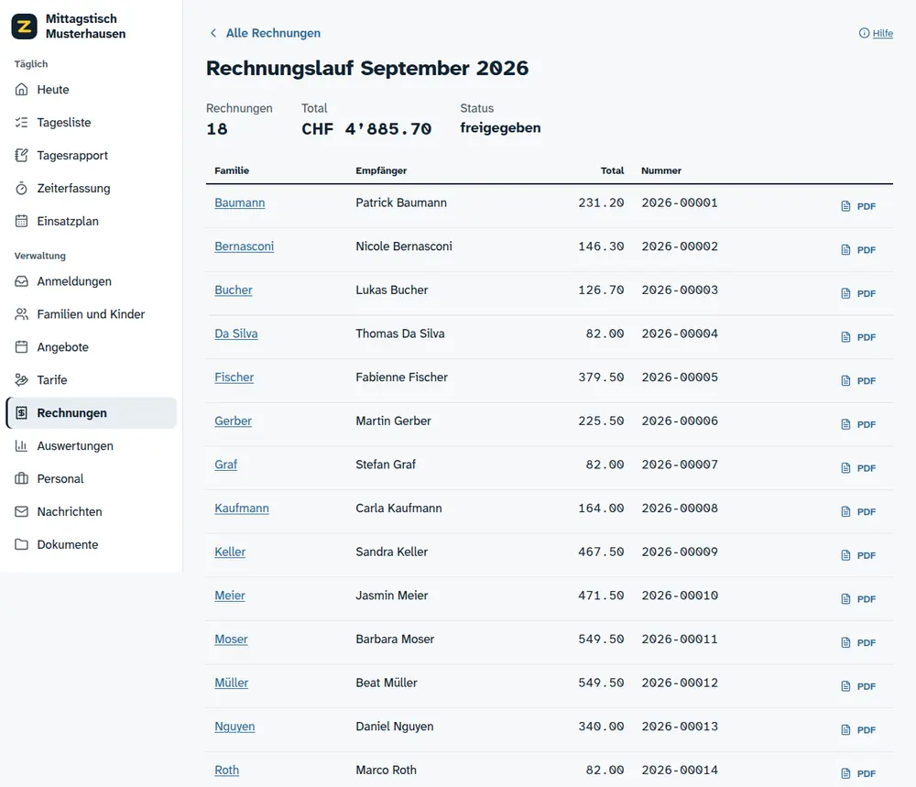
Task: Open Heute via its house icon
Action: pyautogui.click(x=22, y=90)
